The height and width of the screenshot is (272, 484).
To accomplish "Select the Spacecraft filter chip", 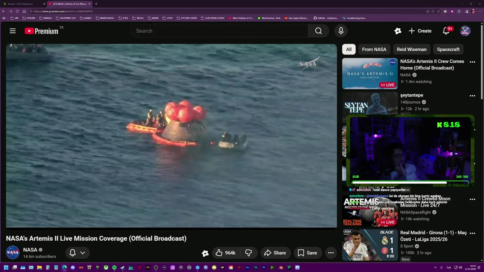I will tap(448, 49).
